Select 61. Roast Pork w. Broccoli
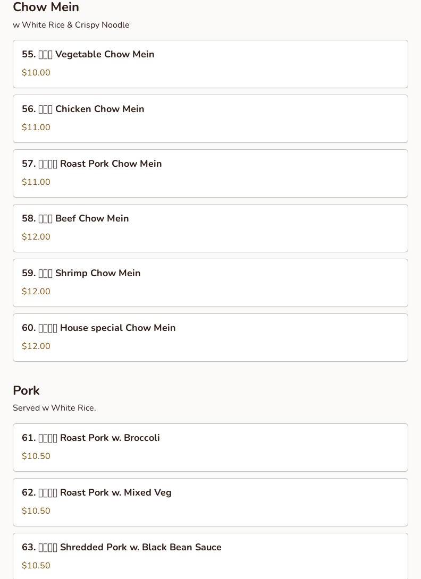This screenshot has width=421, height=579. point(210,448)
